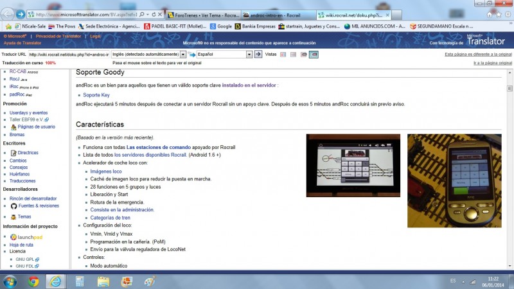
Task: Stop loading with the X in the address bar
Action: coord(159,14)
